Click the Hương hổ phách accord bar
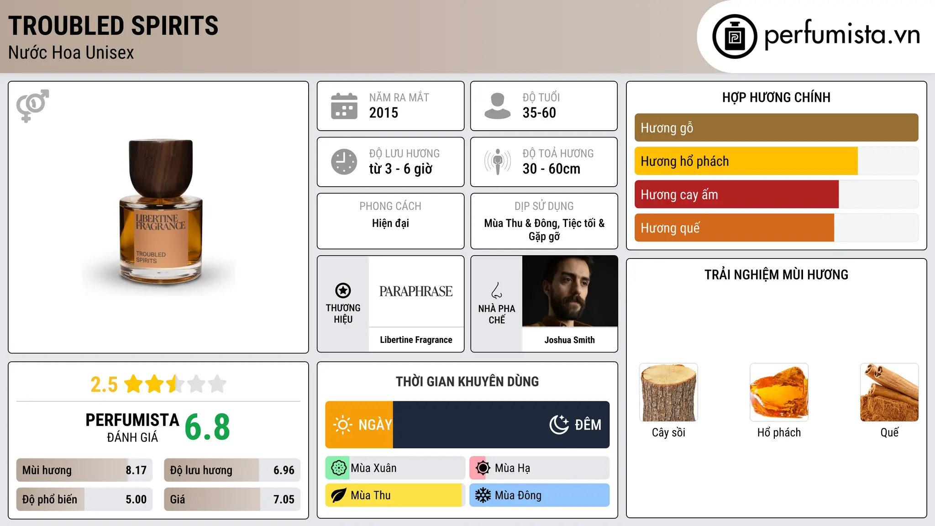This screenshot has width=935, height=526. tap(776, 161)
